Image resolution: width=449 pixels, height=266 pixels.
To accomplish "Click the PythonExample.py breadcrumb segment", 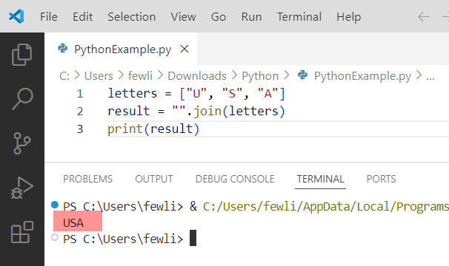I will [354, 76].
